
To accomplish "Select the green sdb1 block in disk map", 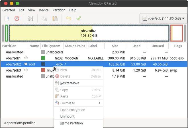I will [7, 33].
